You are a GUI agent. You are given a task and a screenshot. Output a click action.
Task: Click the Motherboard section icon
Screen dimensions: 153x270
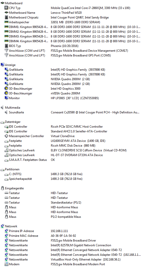(2, 3)
